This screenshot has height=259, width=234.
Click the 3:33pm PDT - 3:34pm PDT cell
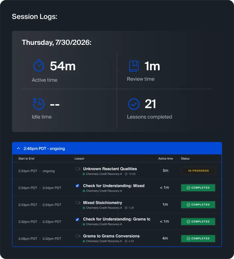(x=39, y=205)
